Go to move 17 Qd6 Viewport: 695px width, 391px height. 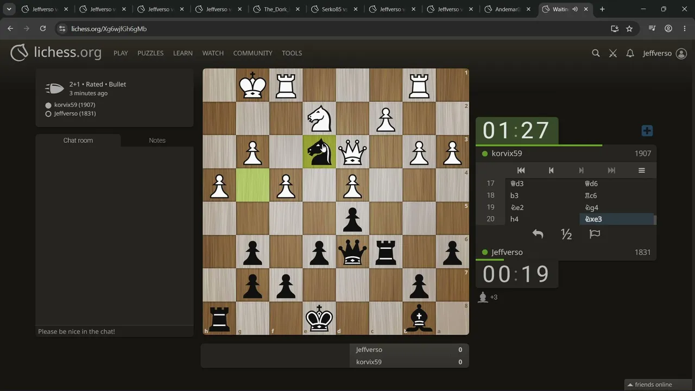pyautogui.click(x=617, y=184)
